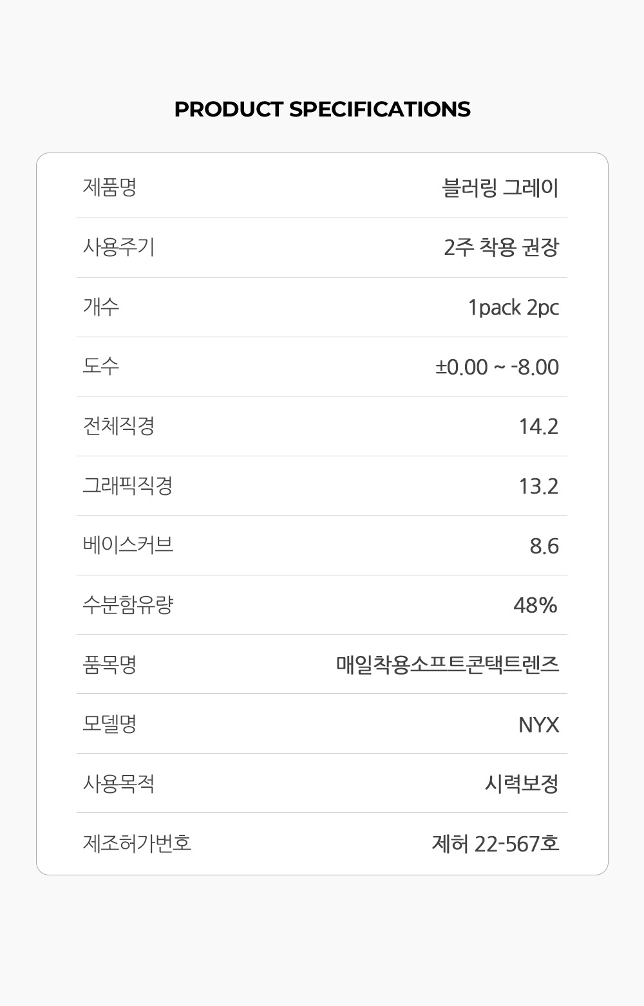Select the 블러링 그레이 product name value
644x1006 pixels.
(x=500, y=188)
